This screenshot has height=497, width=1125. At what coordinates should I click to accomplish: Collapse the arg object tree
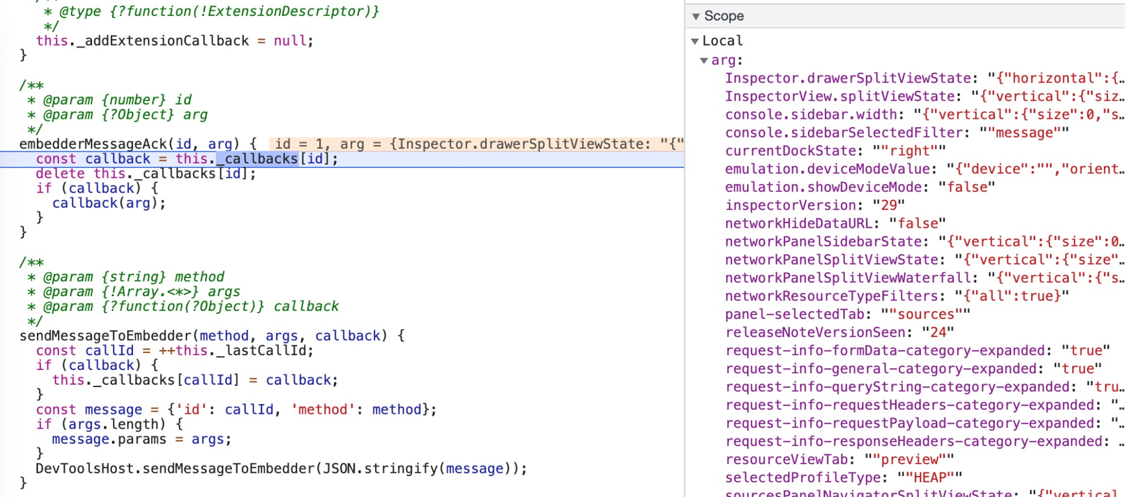pyautogui.click(x=704, y=60)
